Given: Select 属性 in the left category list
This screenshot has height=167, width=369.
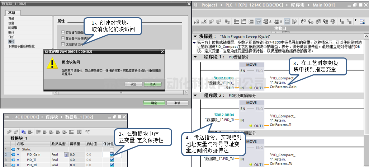Looking at the screenshot, I should (11, 42).
